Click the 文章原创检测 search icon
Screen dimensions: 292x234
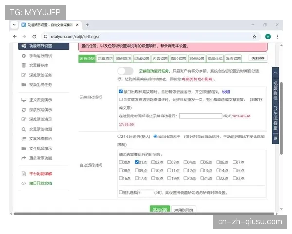coord(24,129)
